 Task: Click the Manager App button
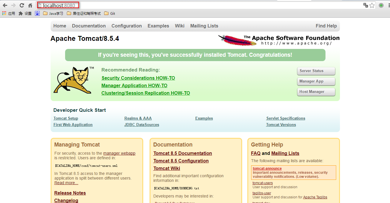(x=316, y=81)
